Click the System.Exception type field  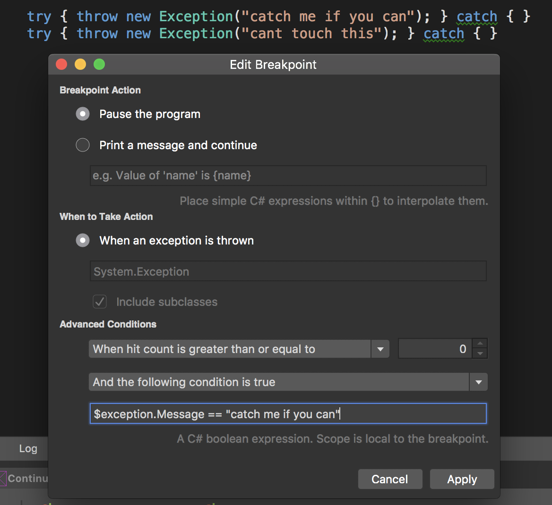[288, 271]
